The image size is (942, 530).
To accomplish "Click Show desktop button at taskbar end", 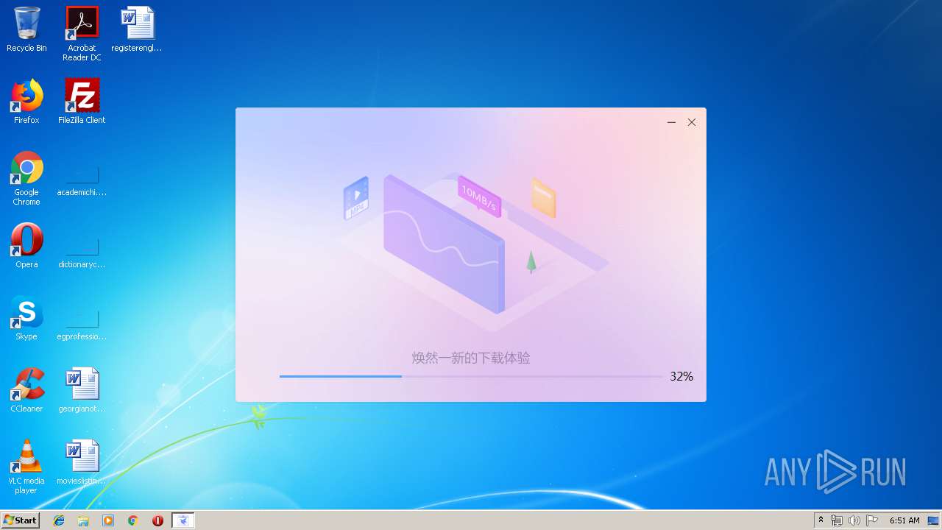I will point(934,520).
